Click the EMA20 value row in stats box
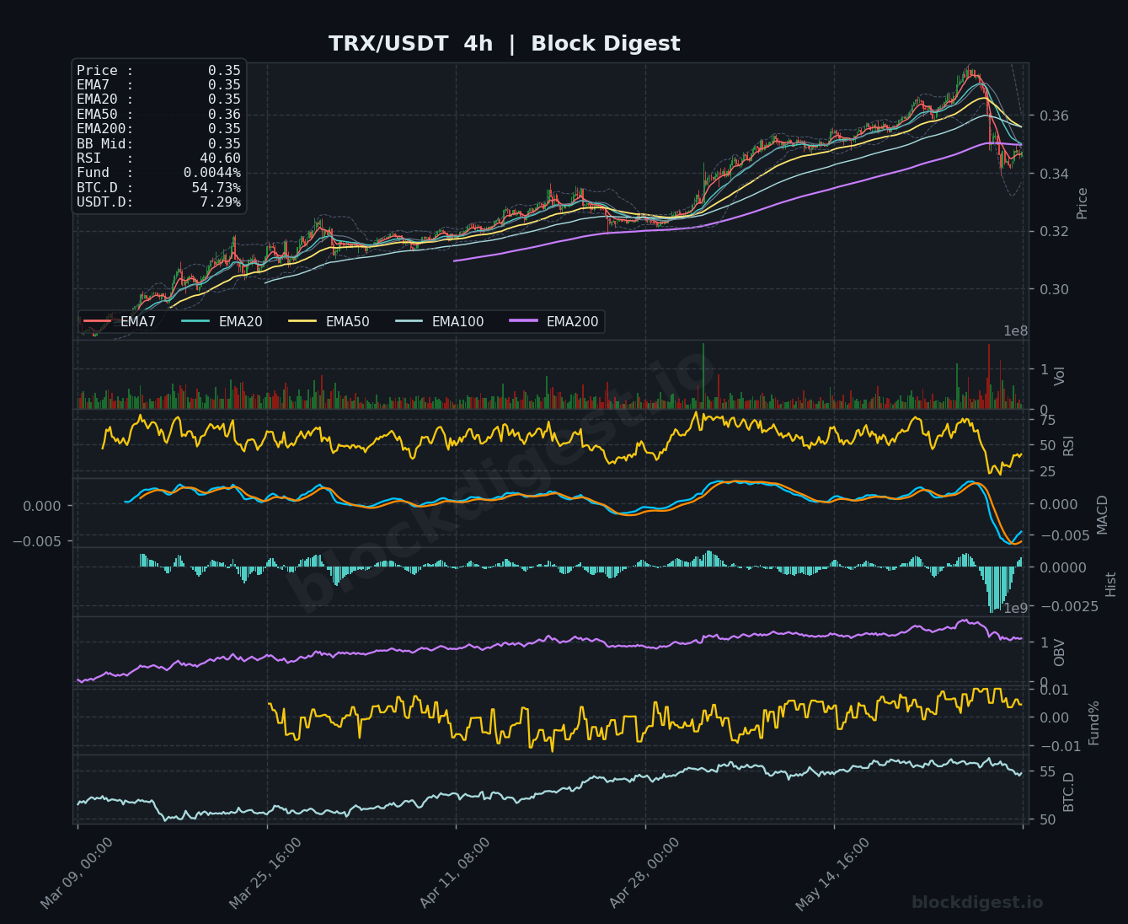The image size is (1128, 924). [158, 99]
